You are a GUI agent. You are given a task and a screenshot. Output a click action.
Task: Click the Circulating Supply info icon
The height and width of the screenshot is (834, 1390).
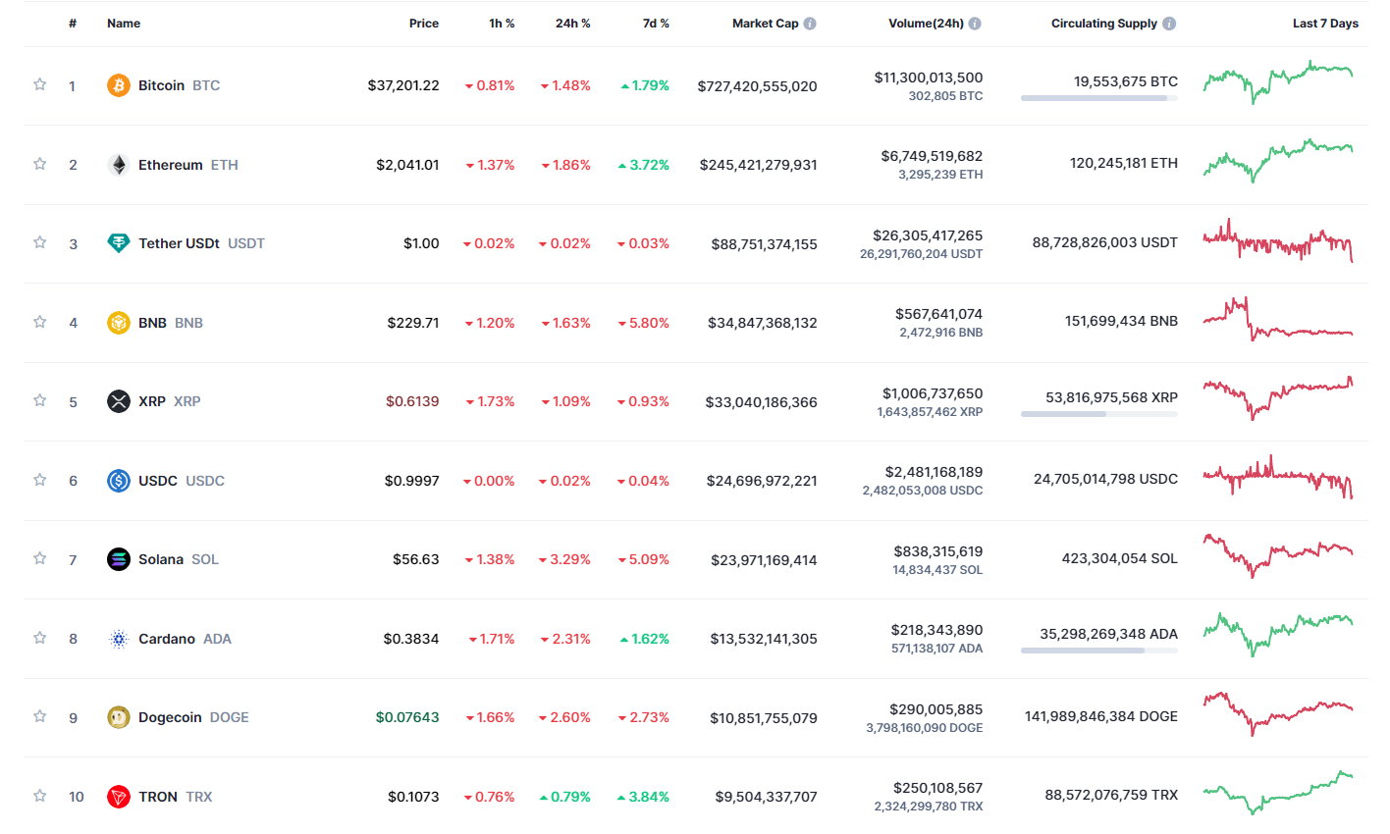coord(1169,24)
